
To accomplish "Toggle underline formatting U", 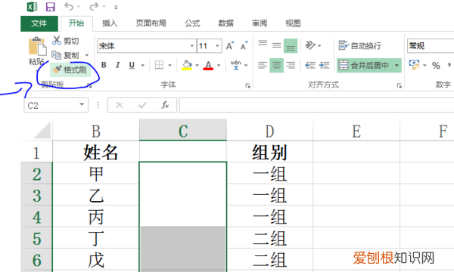I will coord(132,65).
